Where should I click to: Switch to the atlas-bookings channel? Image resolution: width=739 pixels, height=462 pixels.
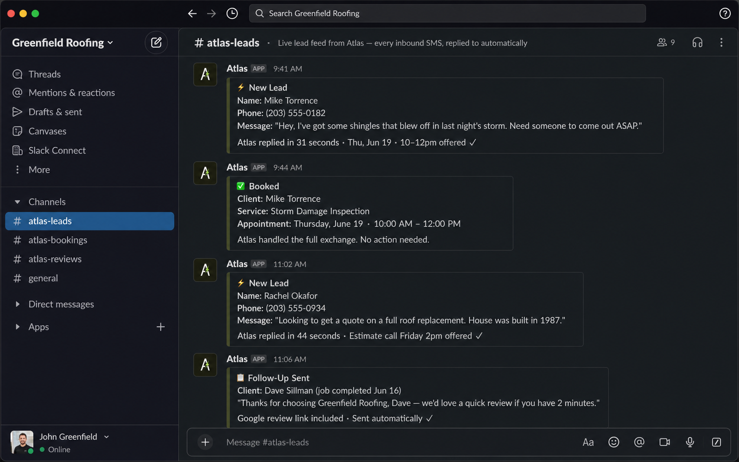(89, 240)
